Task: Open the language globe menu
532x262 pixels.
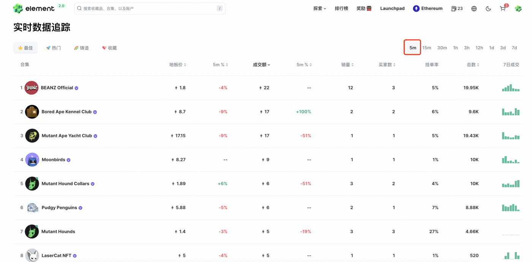Action: (474, 8)
